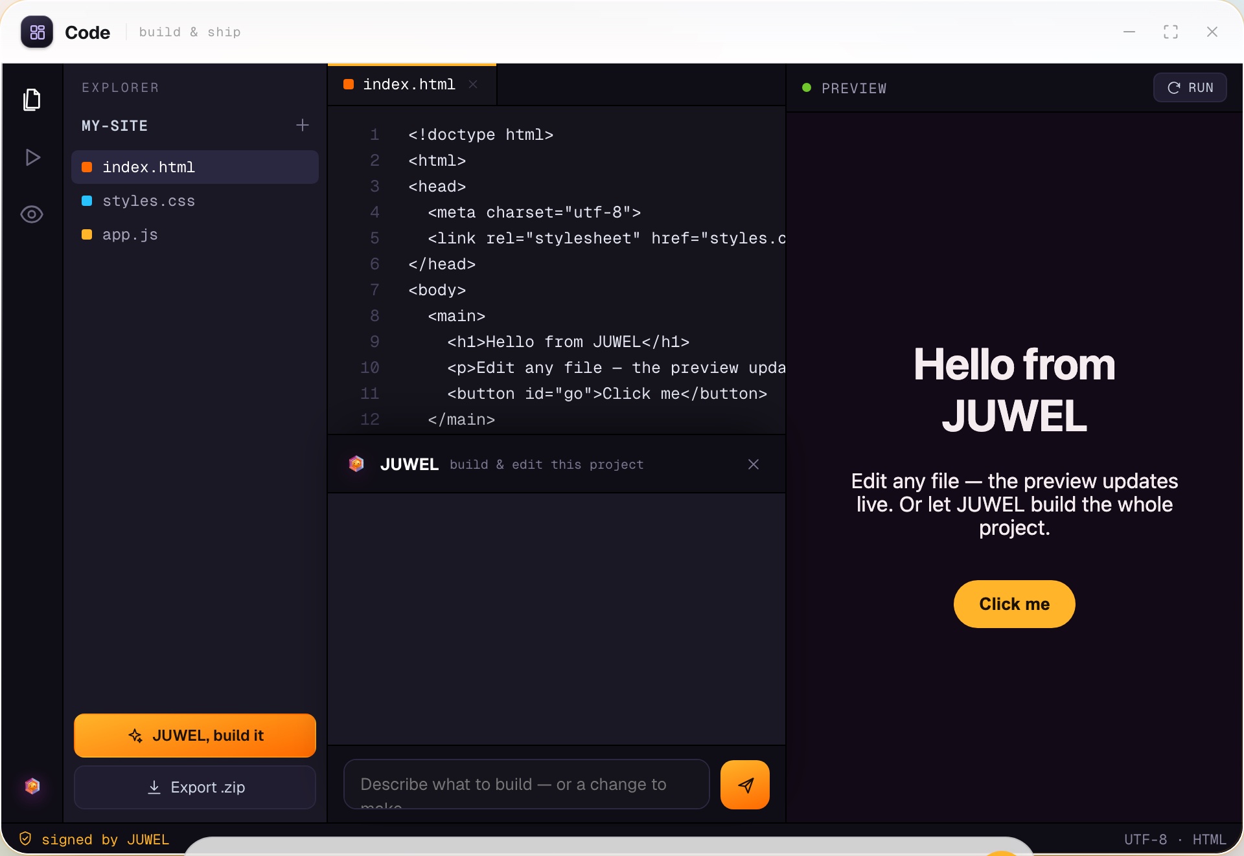Minimize the Code window
The height and width of the screenshot is (856, 1244).
point(1129,32)
